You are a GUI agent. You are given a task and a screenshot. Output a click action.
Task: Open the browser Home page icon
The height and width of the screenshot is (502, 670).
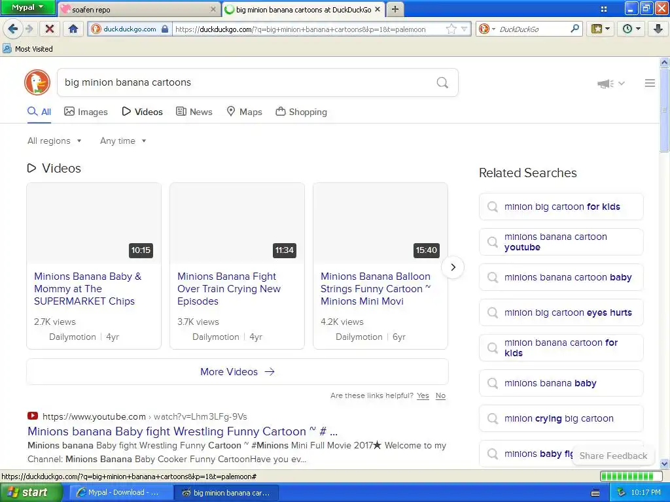[73, 29]
